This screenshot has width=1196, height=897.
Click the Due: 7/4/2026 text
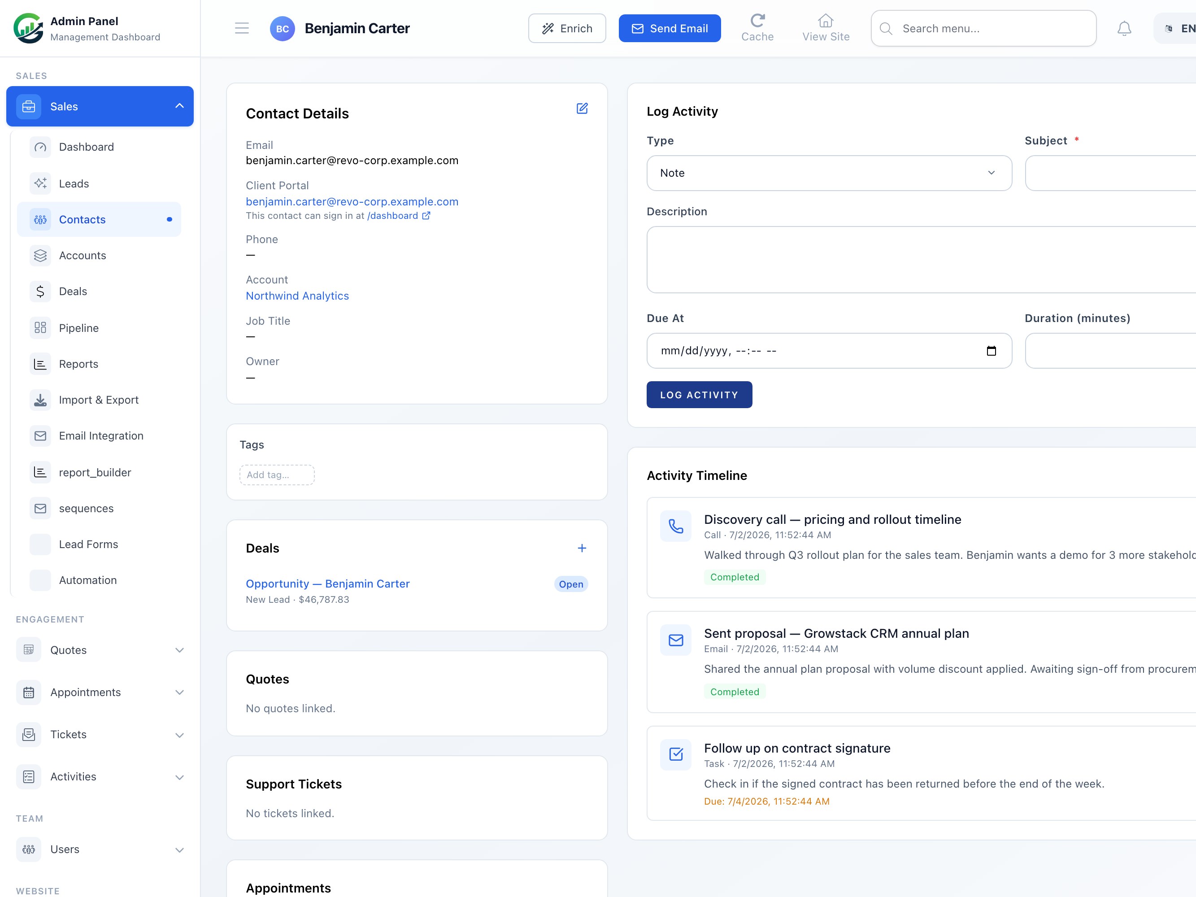(x=767, y=801)
